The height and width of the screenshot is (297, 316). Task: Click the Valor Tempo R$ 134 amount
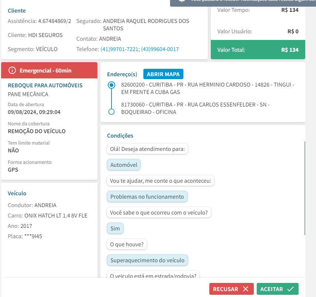click(290, 10)
